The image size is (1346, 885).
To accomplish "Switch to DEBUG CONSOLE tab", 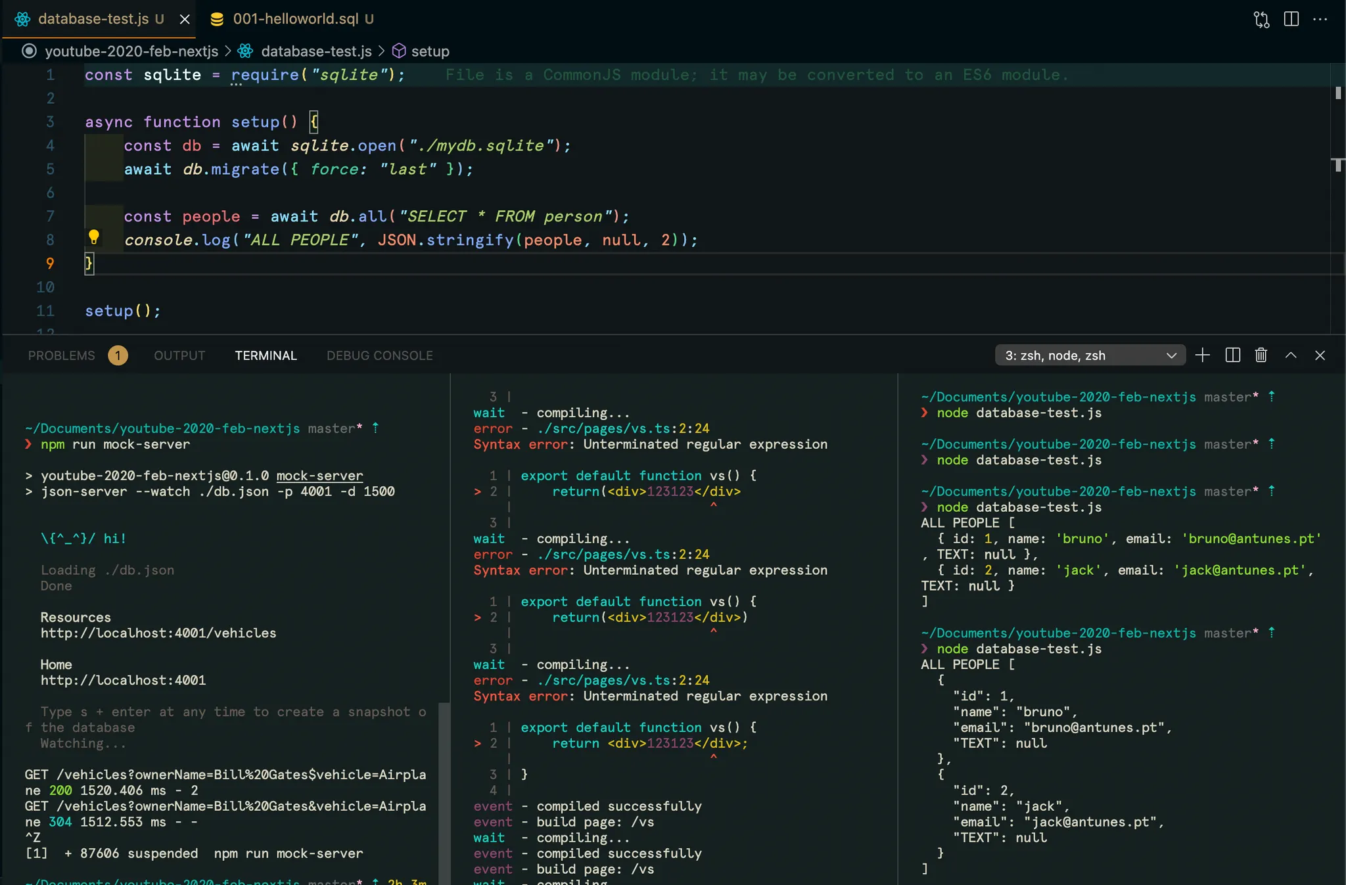I will 379,355.
